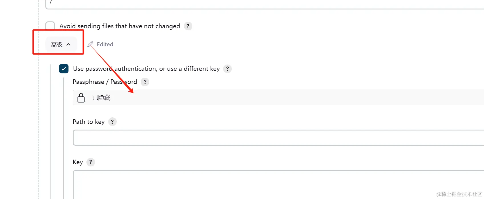484x199 pixels.
Task: Open help for Avoid sending unchanged files
Action: 188,26
